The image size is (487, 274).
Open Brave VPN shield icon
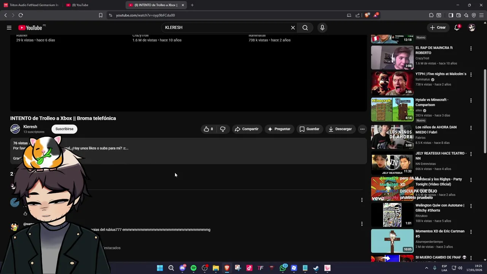click(474, 15)
